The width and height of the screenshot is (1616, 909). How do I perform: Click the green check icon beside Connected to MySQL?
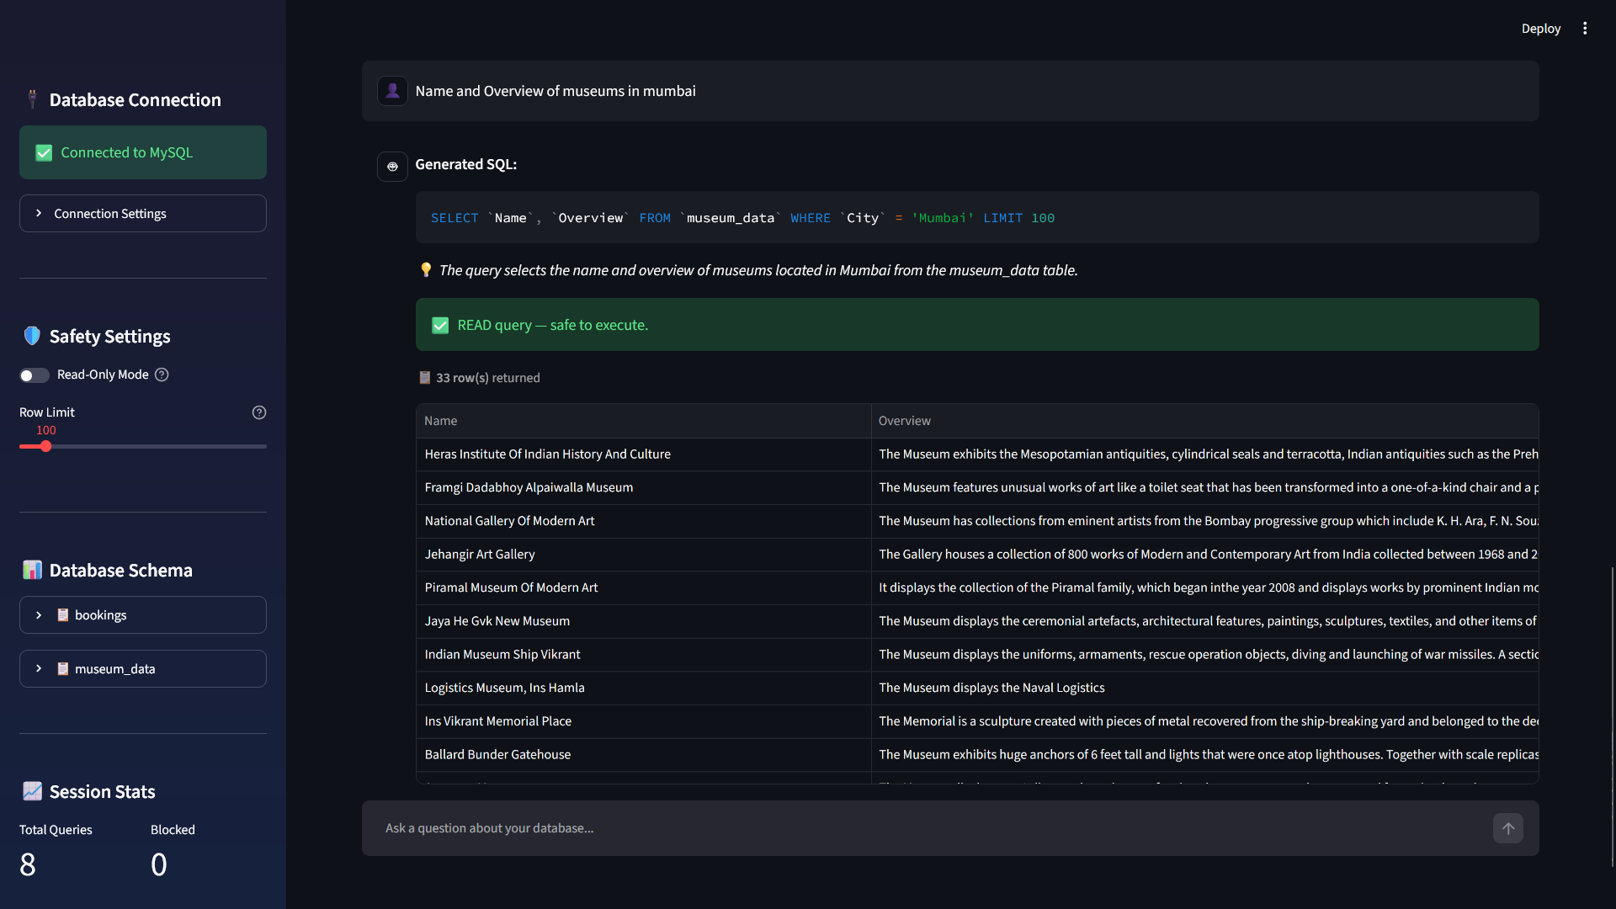(44, 152)
